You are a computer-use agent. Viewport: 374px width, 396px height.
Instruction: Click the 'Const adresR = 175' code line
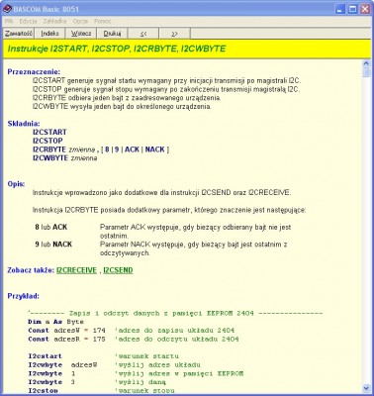pyautogui.click(x=66, y=339)
